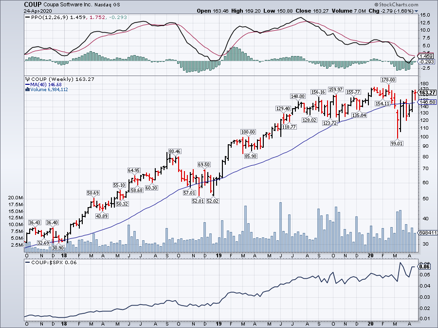Viewport: 438px width, 328px height.
Task: Click the 52.01 price label
Action: point(198,201)
